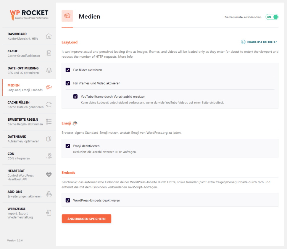The image size is (287, 249).
Task: Click the LazyLoad section heading
Action: pyautogui.click(x=70, y=42)
